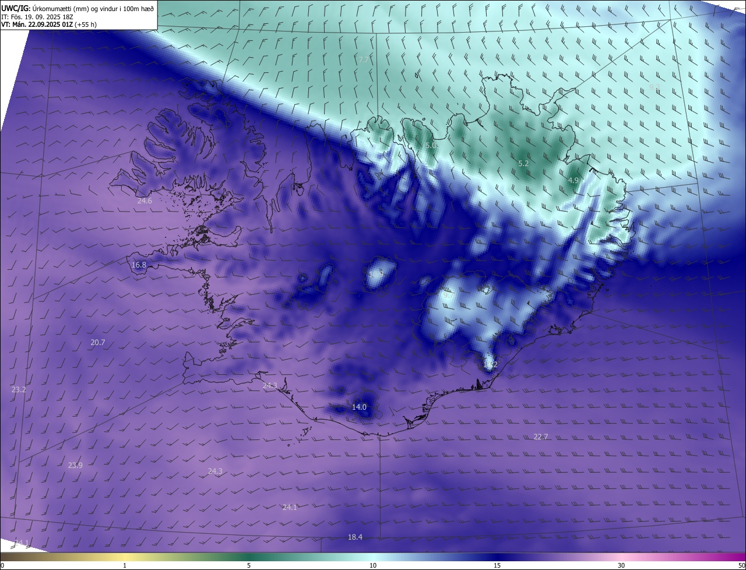Click the initial time line 'IT: Fös. 19. 09. 2025 18Z'
The height and width of the screenshot is (570, 746).
(37, 17)
